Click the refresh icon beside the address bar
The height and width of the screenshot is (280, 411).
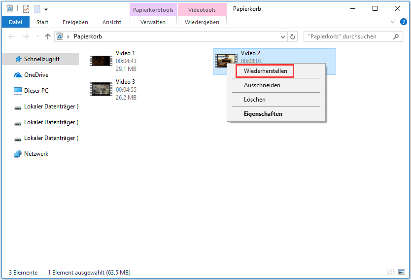[x=293, y=36]
